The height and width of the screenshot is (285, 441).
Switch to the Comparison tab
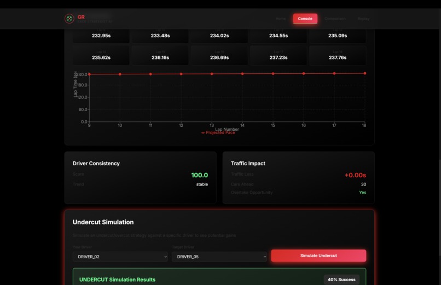(x=335, y=19)
